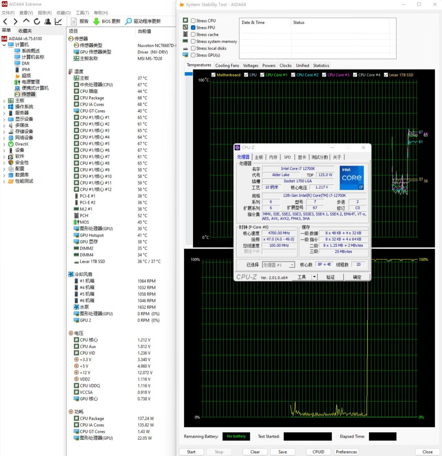
Task: Click the user icon in AIDA64 toolbar
Action: 48,21
